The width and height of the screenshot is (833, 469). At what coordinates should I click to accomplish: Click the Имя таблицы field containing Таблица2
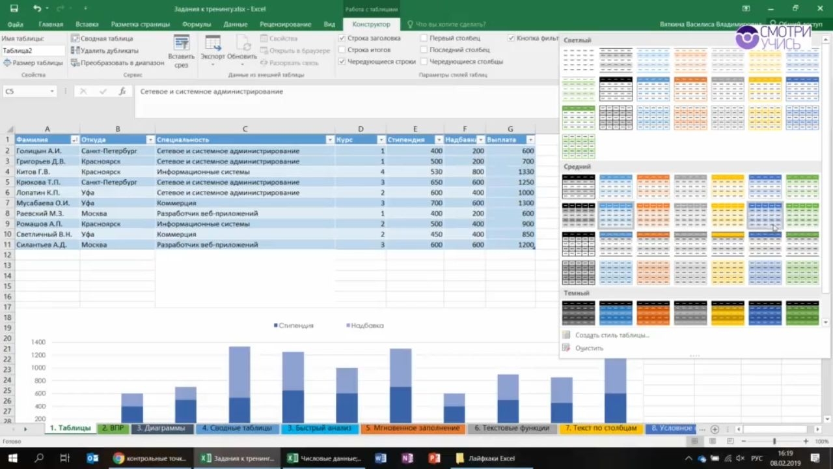pyautogui.click(x=33, y=50)
